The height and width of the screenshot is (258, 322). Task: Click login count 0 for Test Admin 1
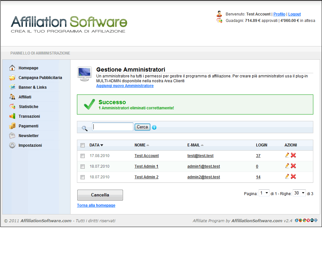(257, 166)
